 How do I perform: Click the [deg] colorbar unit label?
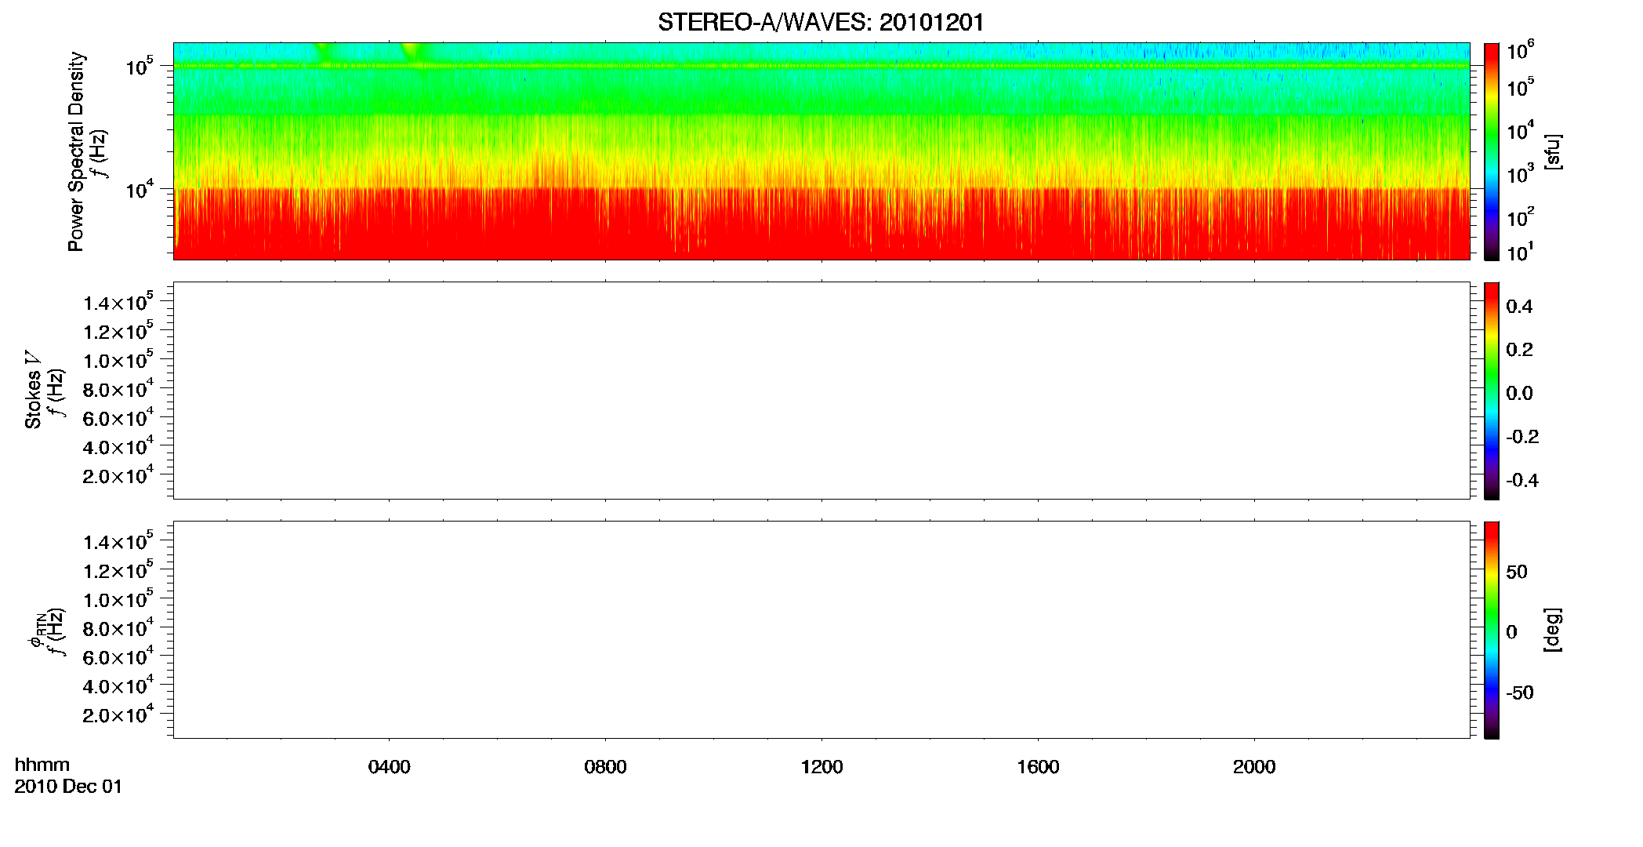(x=1553, y=630)
